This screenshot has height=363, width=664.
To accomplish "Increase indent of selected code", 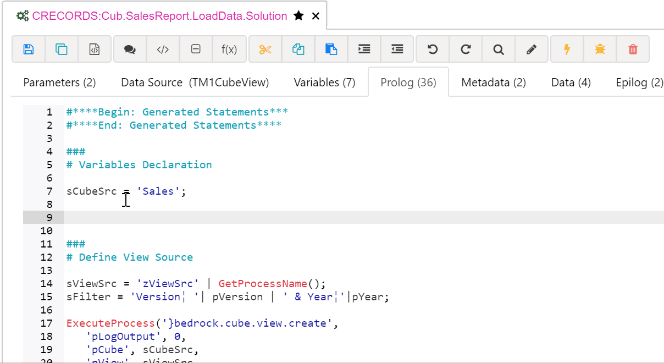I will 364,50.
